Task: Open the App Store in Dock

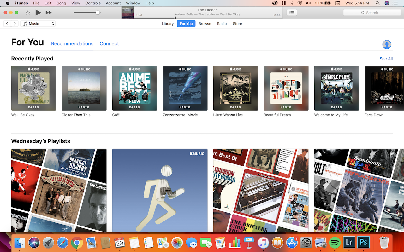Action: coord(292,243)
